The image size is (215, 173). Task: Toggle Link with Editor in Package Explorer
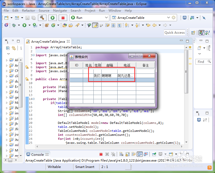(x=14, y=48)
